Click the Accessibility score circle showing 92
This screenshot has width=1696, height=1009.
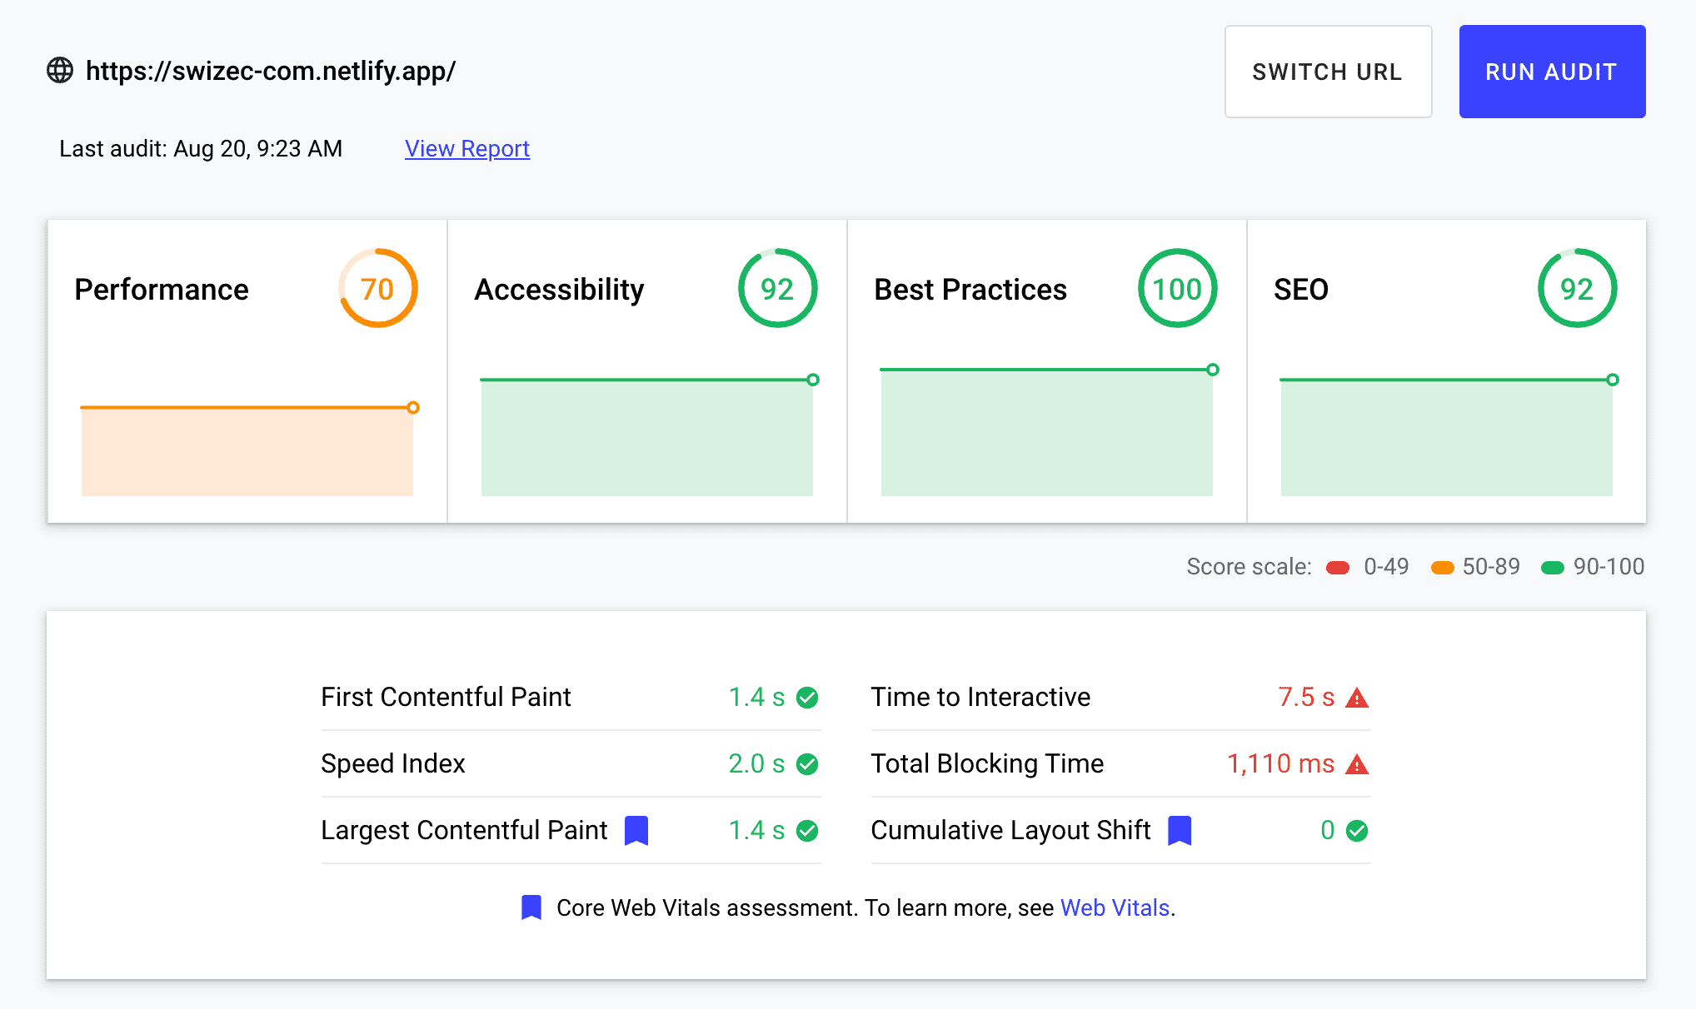(777, 289)
